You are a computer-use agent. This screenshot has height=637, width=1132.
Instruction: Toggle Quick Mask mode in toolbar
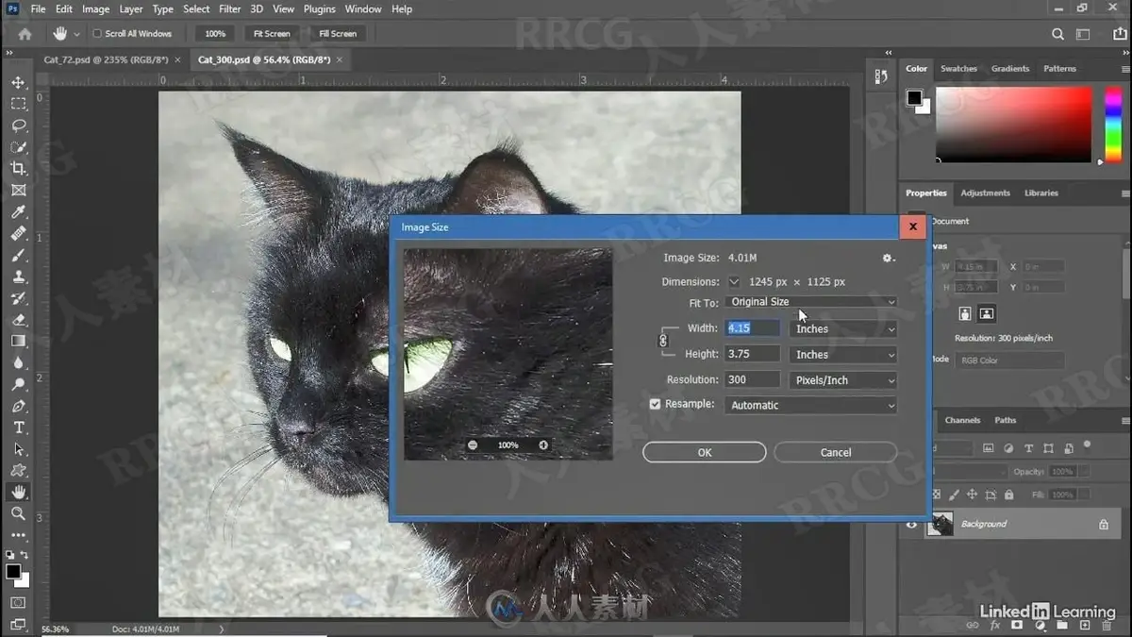coord(18,601)
